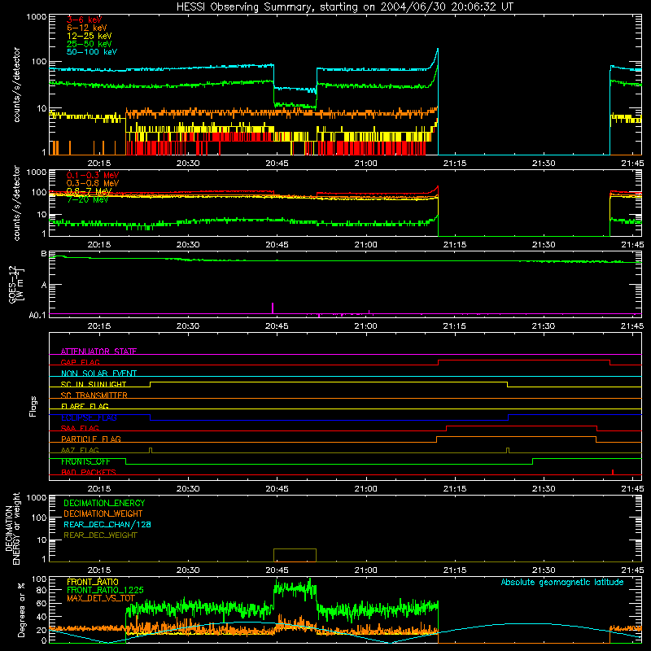Click counts/s/detector axis title of MeV plot
The width and height of the screenshot is (651, 651).
click(x=16, y=203)
